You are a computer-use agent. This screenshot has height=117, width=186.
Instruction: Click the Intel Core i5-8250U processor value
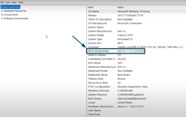coord(151,47)
